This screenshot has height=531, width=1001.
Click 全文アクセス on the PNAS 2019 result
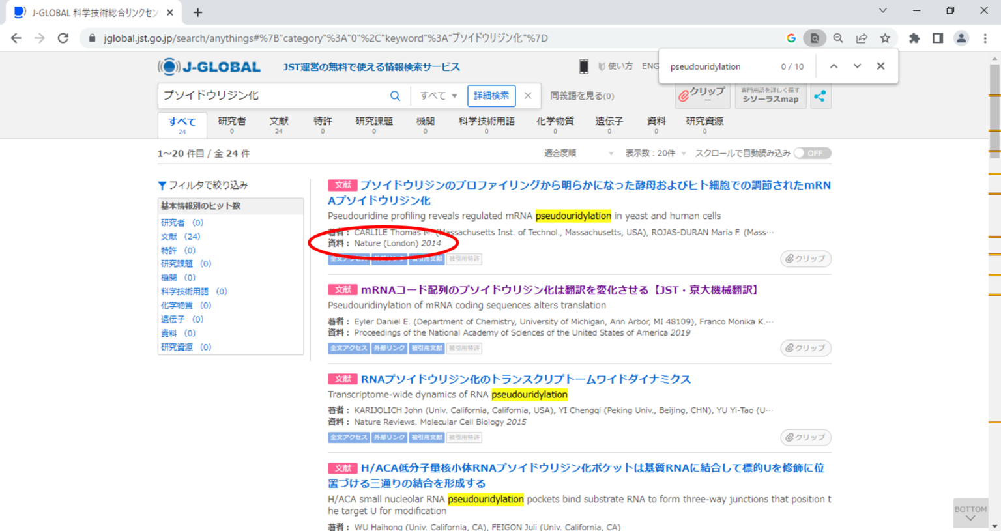348,348
